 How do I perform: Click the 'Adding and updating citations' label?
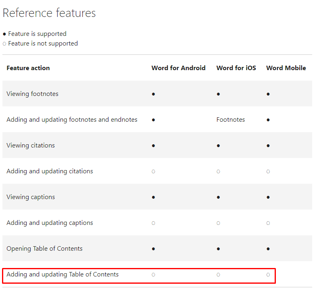[50, 171]
